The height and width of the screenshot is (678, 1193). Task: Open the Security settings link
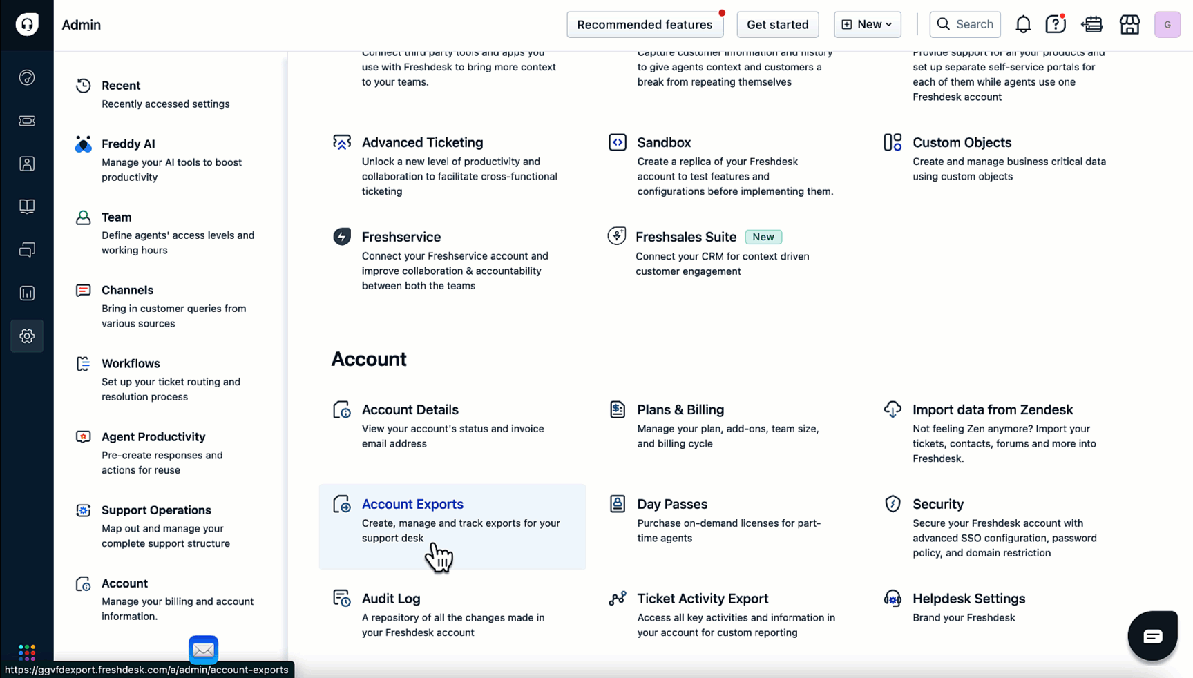(x=938, y=504)
